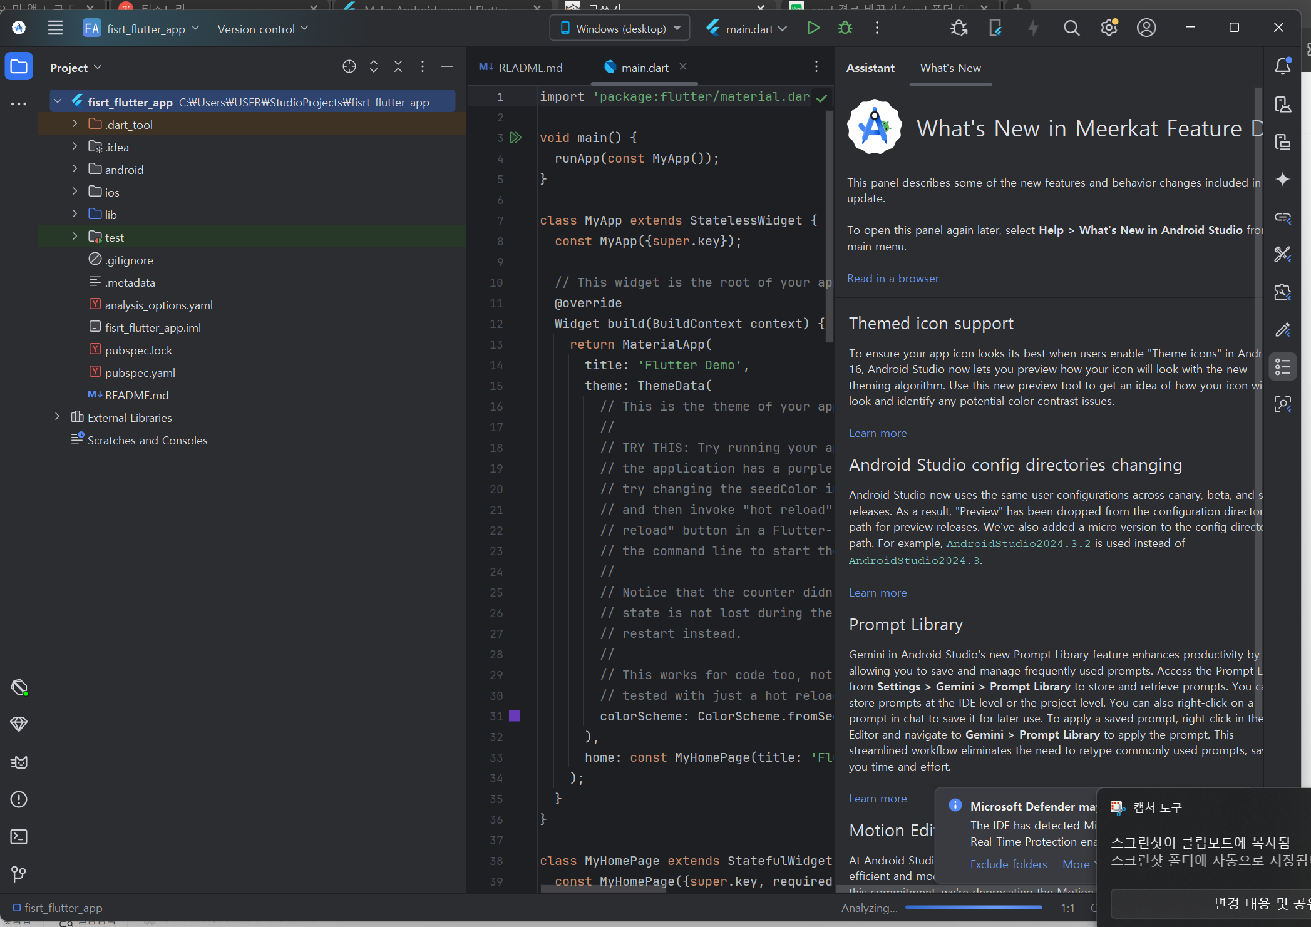Open the Notifications bell icon

click(1282, 66)
